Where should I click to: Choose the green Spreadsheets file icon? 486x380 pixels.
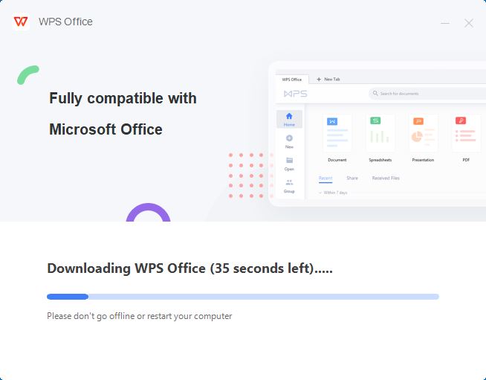click(375, 120)
